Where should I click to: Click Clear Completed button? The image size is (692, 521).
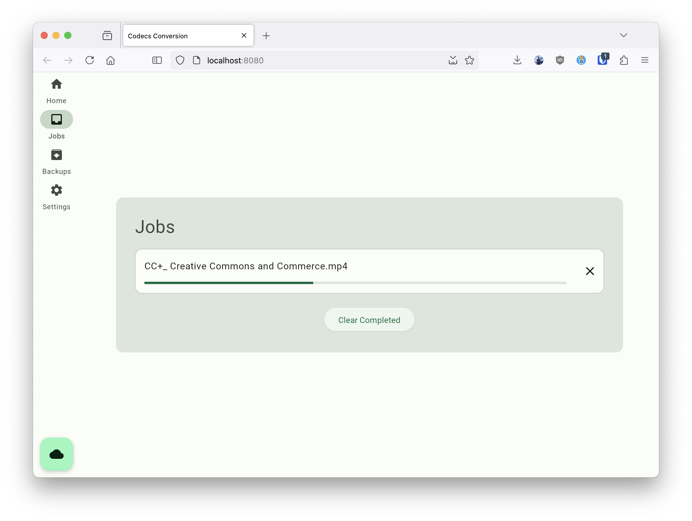pos(369,320)
